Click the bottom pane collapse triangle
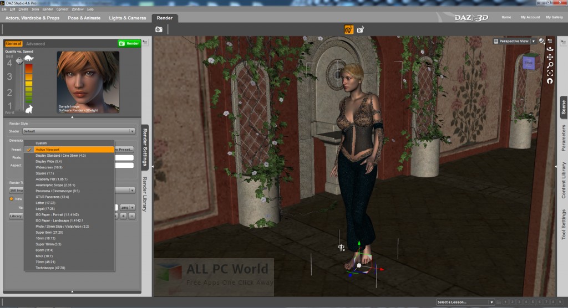Screen dimensions: 568x308 click(72, 291)
